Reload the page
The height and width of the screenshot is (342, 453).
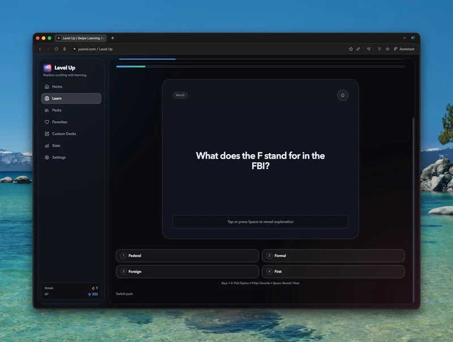pyautogui.click(x=56, y=49)
